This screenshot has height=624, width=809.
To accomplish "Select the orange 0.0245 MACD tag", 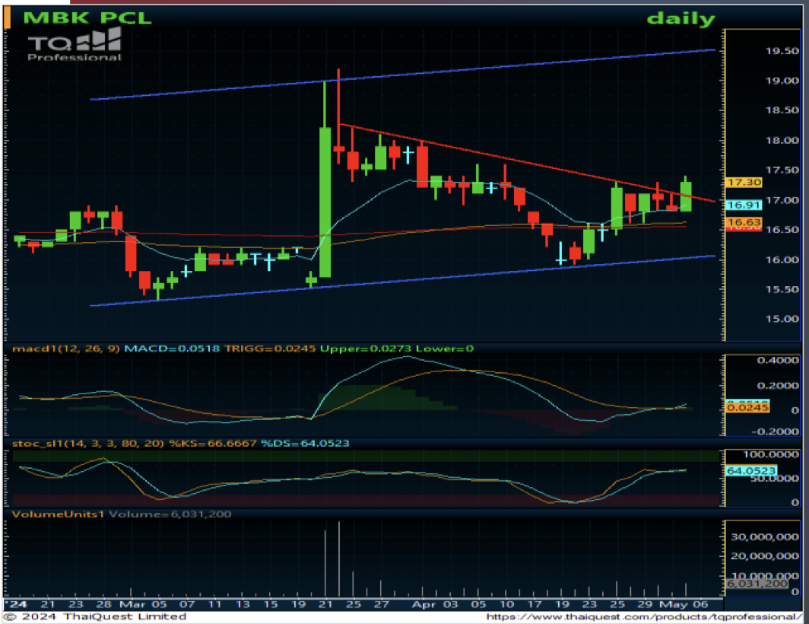I will tap(747, 408).
